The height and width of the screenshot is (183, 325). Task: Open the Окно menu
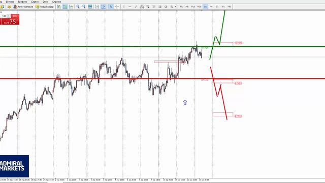click(45, 2)
